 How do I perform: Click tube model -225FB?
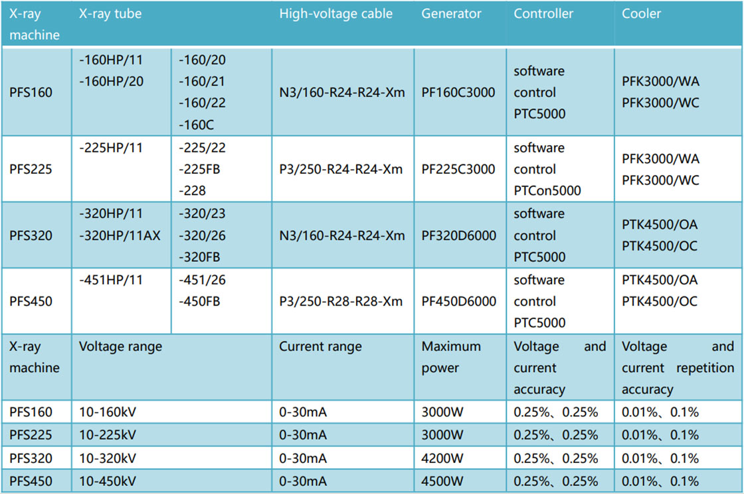199,169
